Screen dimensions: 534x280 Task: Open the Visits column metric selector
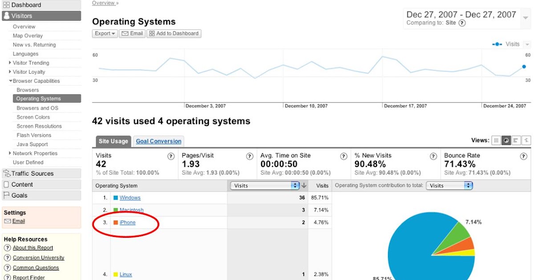265,186
